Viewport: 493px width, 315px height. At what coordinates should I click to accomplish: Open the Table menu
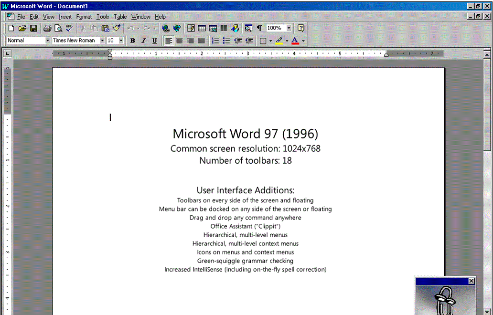[x=120, y=17]
